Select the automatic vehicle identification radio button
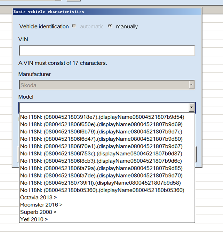This screenshot has height=233, width=223. point(74,26)
